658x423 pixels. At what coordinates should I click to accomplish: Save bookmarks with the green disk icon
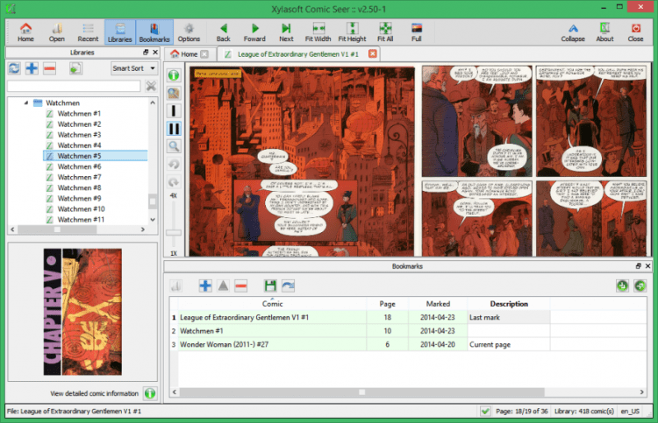270,286
